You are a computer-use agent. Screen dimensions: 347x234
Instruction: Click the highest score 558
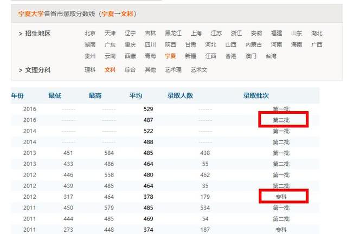point(109,175)
